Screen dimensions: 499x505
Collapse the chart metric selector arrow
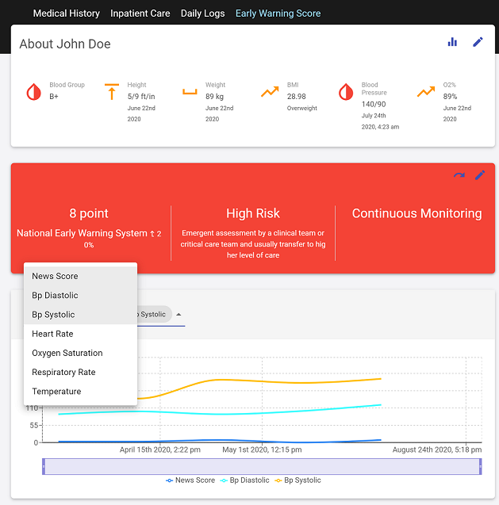tap(178, 315)
